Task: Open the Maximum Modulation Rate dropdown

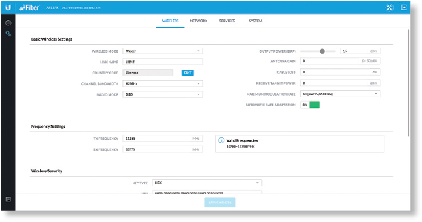Action: click(x=340, y=94)
